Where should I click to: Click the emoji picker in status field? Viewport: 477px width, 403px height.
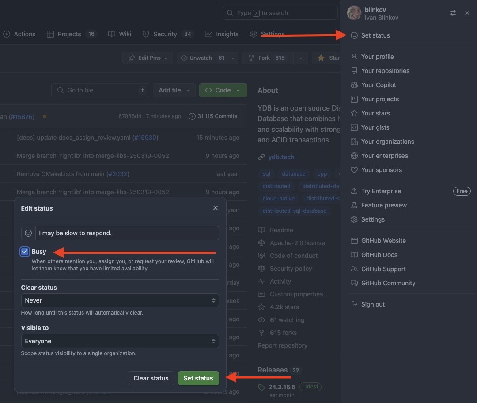28,233
